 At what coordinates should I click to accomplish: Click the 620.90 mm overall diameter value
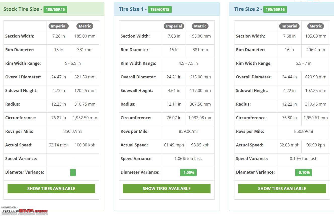pos(316,77)
